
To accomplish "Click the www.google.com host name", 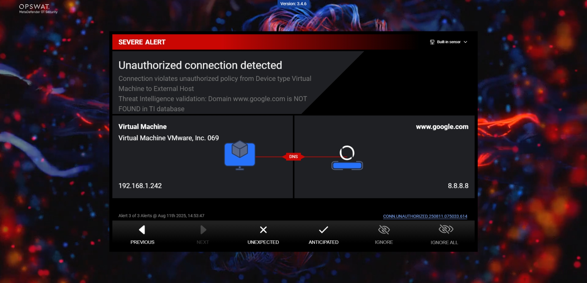I will [x=442, y=127].
